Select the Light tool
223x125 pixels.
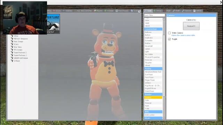[x=153, y=52]
